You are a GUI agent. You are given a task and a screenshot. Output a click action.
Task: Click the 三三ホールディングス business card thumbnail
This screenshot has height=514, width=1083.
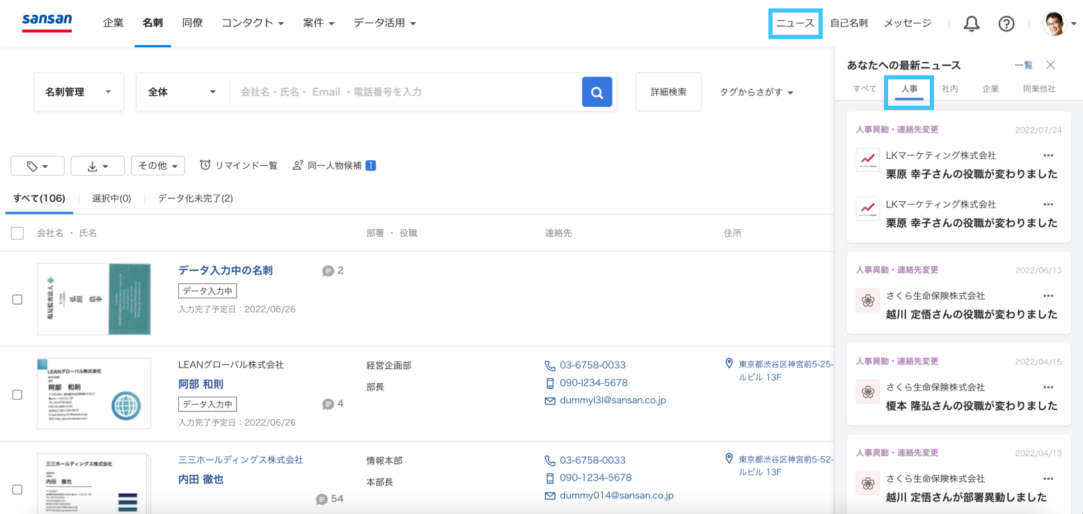click(x=94, y=483)
